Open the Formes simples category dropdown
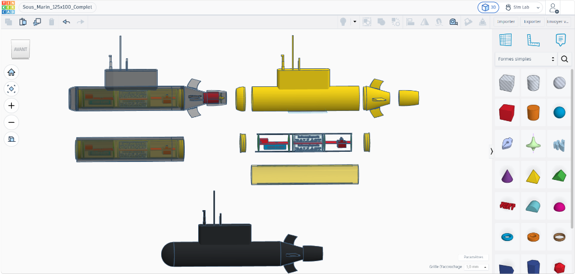 [x=526, y=59]
